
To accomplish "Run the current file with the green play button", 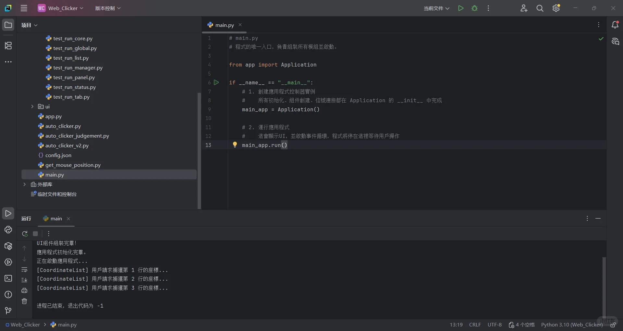I will (x=460, y=8).
